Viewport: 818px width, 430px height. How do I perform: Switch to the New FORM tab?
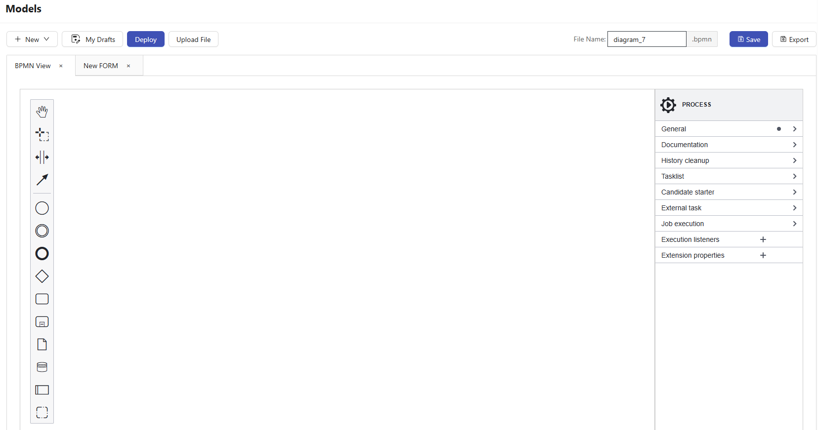[101, 66]
